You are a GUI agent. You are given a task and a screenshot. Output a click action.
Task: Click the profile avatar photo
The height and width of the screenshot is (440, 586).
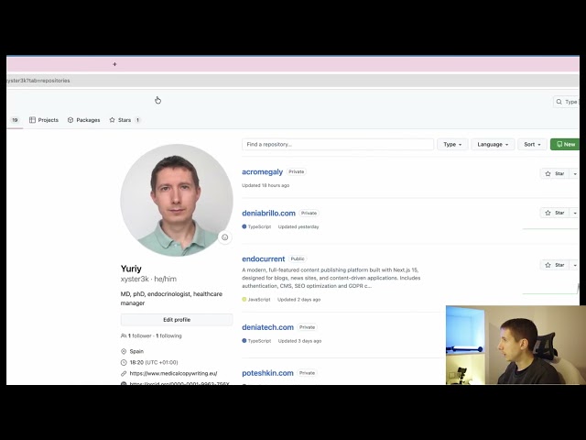tap(177, 200)
